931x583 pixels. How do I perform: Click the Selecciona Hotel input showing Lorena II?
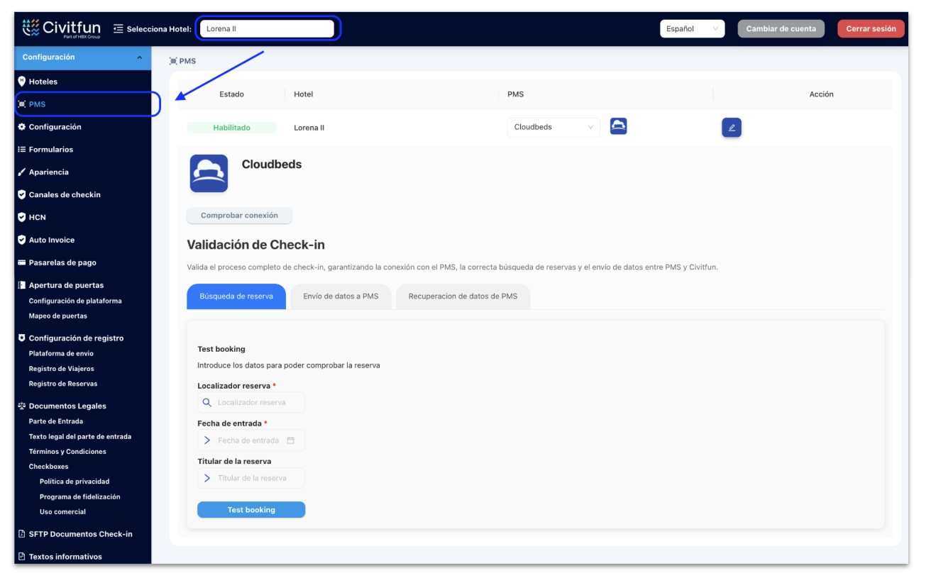268,28
